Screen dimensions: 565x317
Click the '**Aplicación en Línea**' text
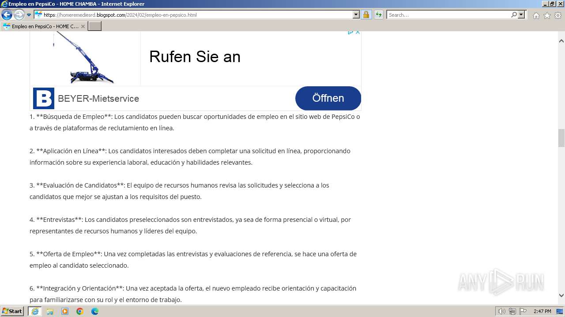click(x=72, y=151)
